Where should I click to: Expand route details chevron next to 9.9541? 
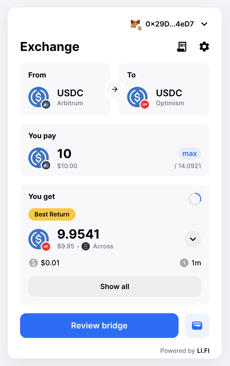point(193,239)
